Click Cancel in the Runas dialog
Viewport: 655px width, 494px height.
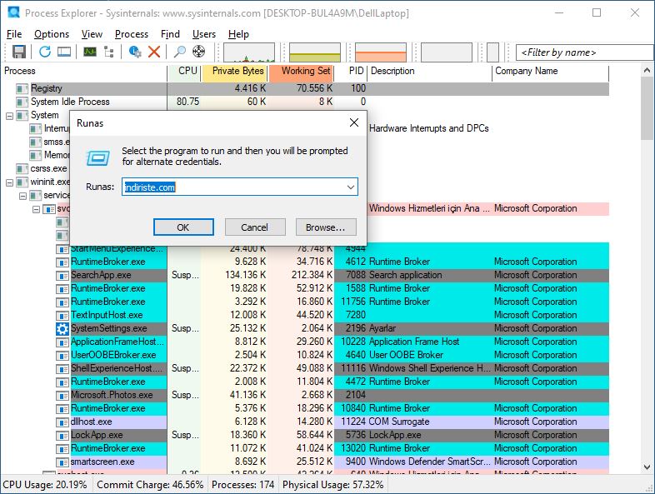click(x=255, y=227)
